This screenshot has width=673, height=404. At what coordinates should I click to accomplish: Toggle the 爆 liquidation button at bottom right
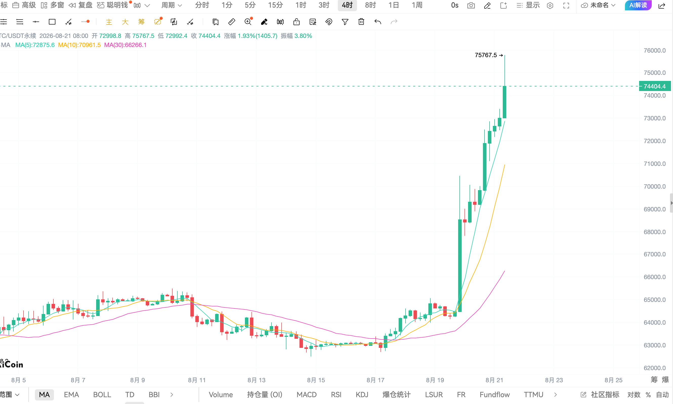665,379
